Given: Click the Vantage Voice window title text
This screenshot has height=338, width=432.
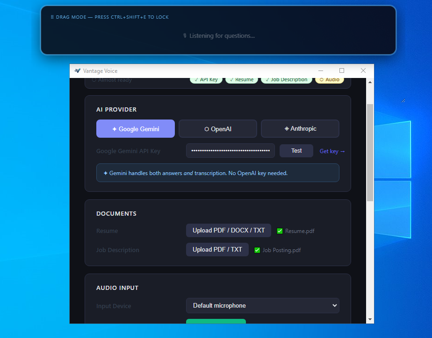Looking at the screenshot, I should (100, 71).
